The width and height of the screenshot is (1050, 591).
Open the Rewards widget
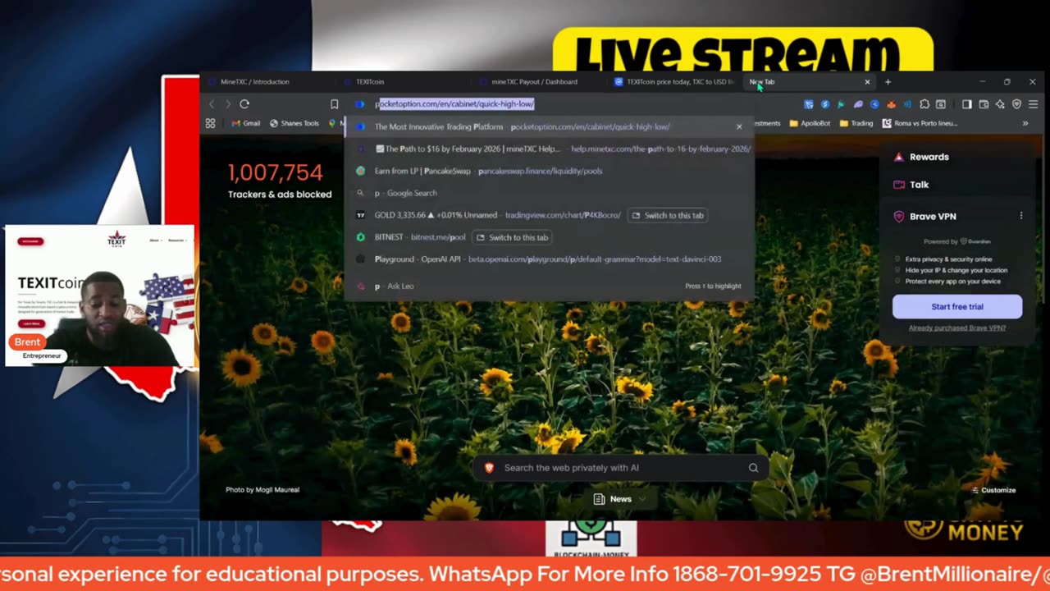(x=921, y=157)
